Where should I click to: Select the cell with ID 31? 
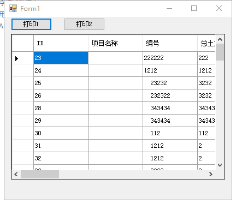[61, 146]
